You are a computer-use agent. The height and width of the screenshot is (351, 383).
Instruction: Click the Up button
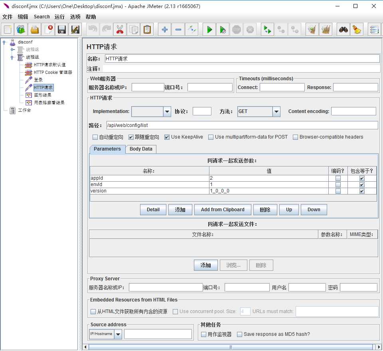(289, 210)
